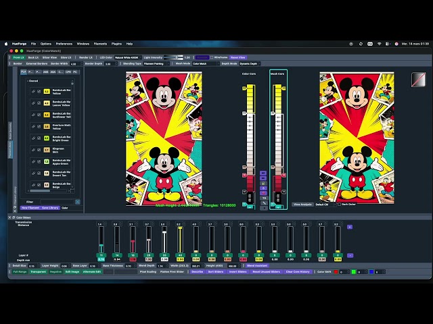Float the Color Sliders panel
This screenshot has width=433, height=324.
[x=14, y=217]
